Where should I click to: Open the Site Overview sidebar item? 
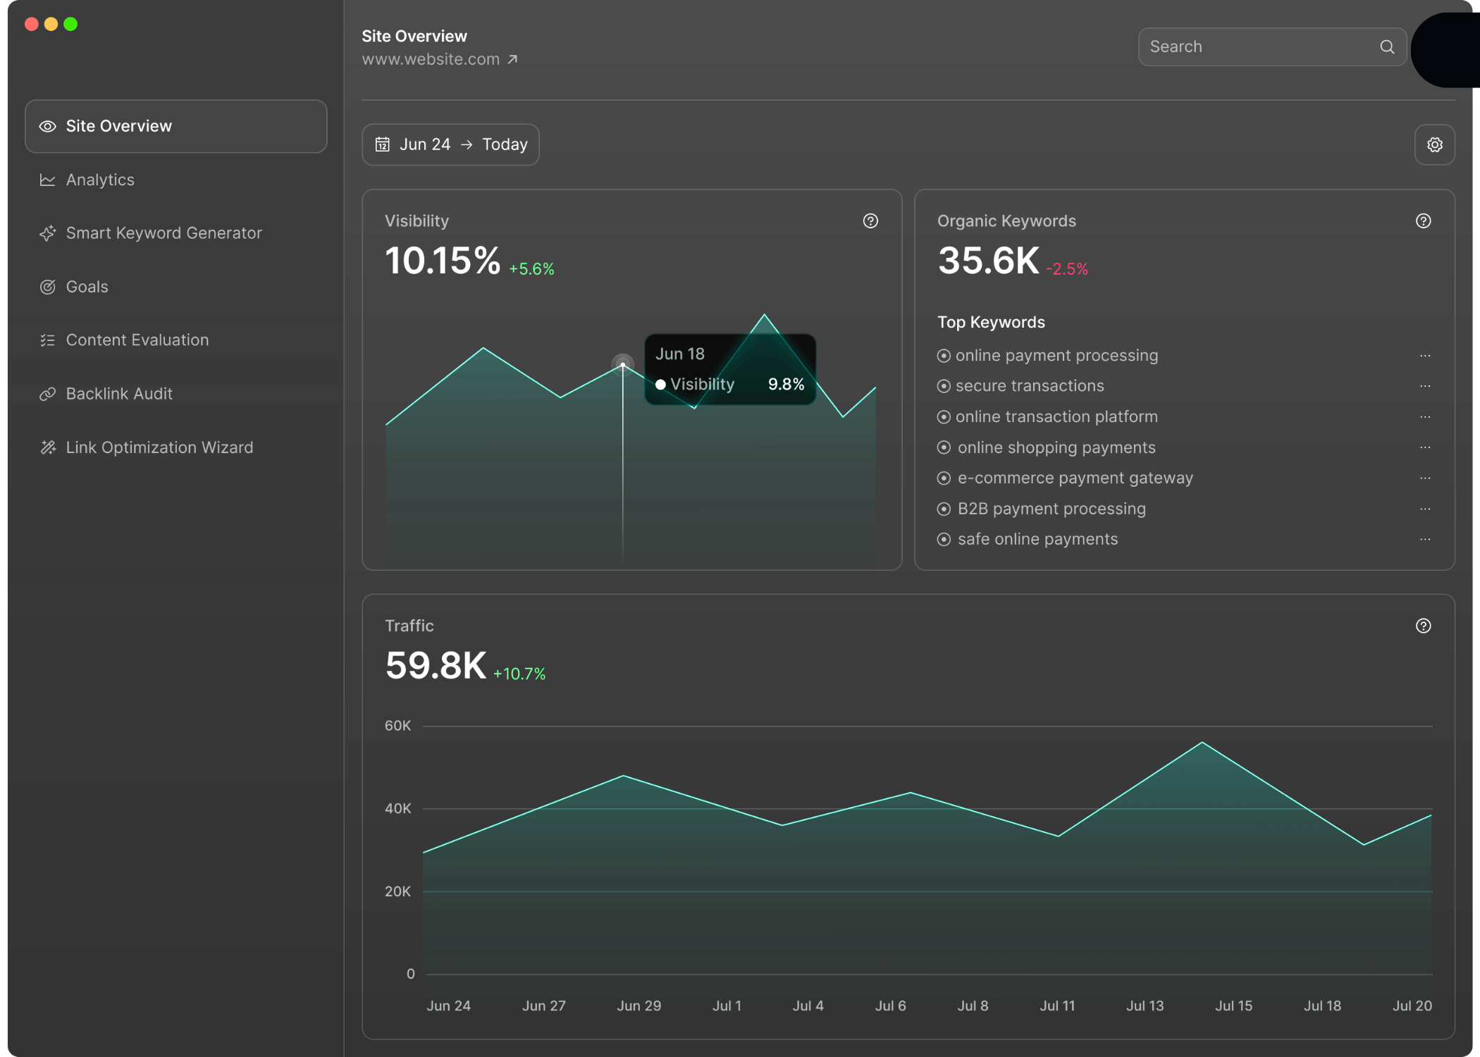175,126
